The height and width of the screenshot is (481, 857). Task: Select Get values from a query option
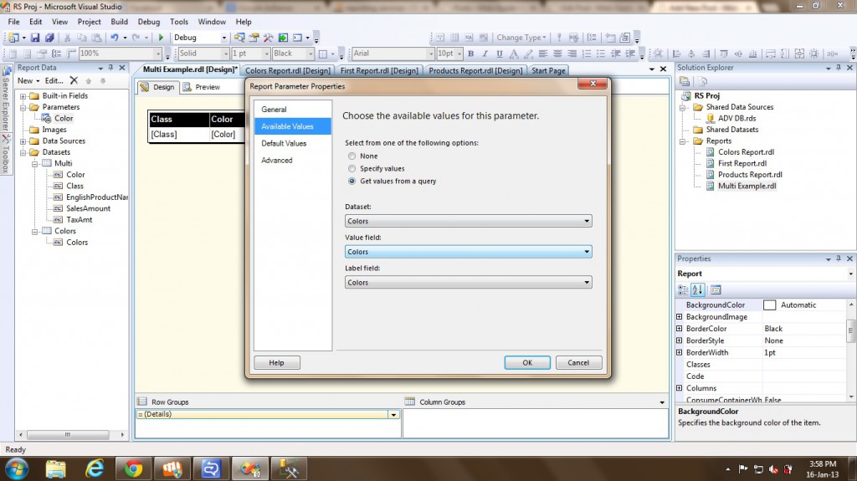pos(352,181)
